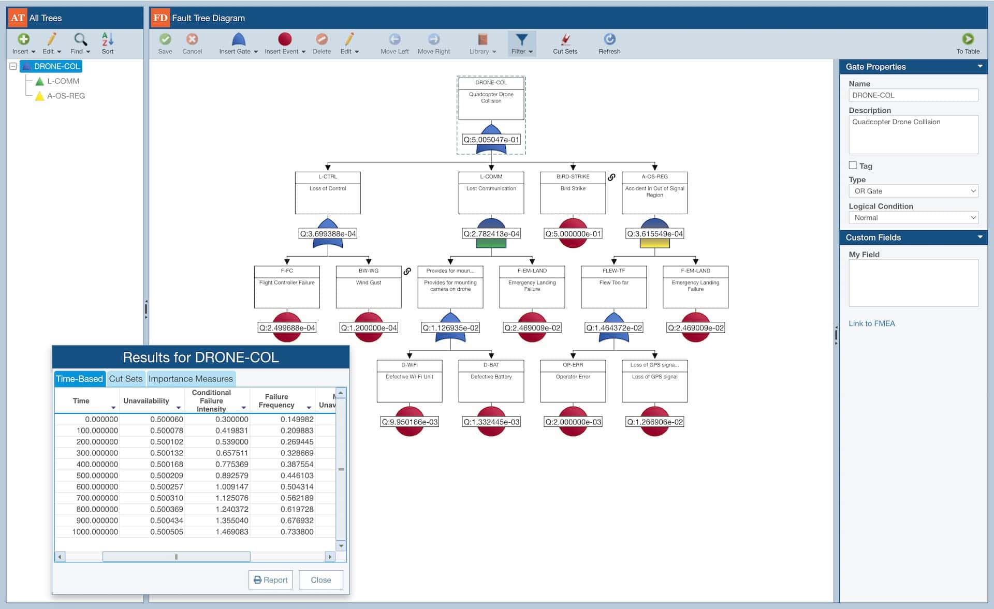Refresh the fault tree diagram
This screenshot has width=994, height=609.
pyautogui.click(x=609, y=43)
